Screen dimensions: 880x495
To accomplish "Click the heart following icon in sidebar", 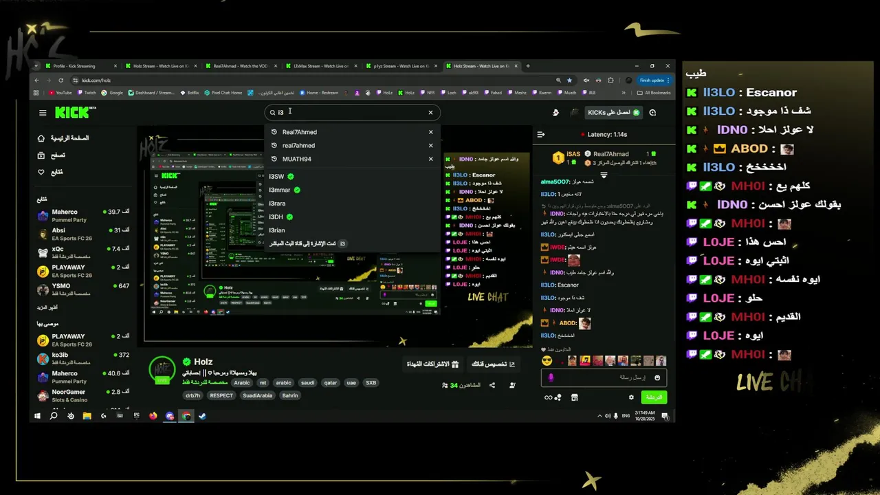I will point(41,172).
